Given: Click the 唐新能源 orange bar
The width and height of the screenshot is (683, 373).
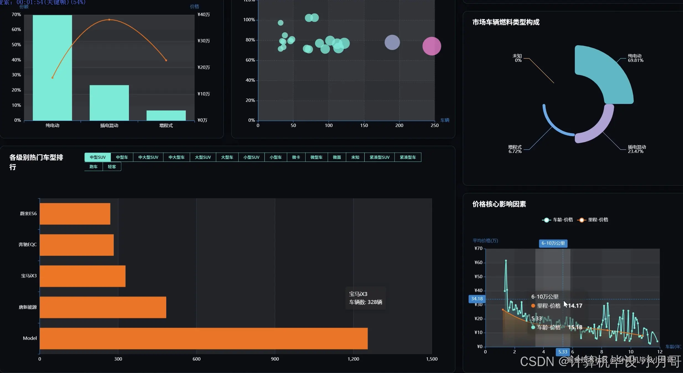Looking at the screenshot, I should (103, 307).
